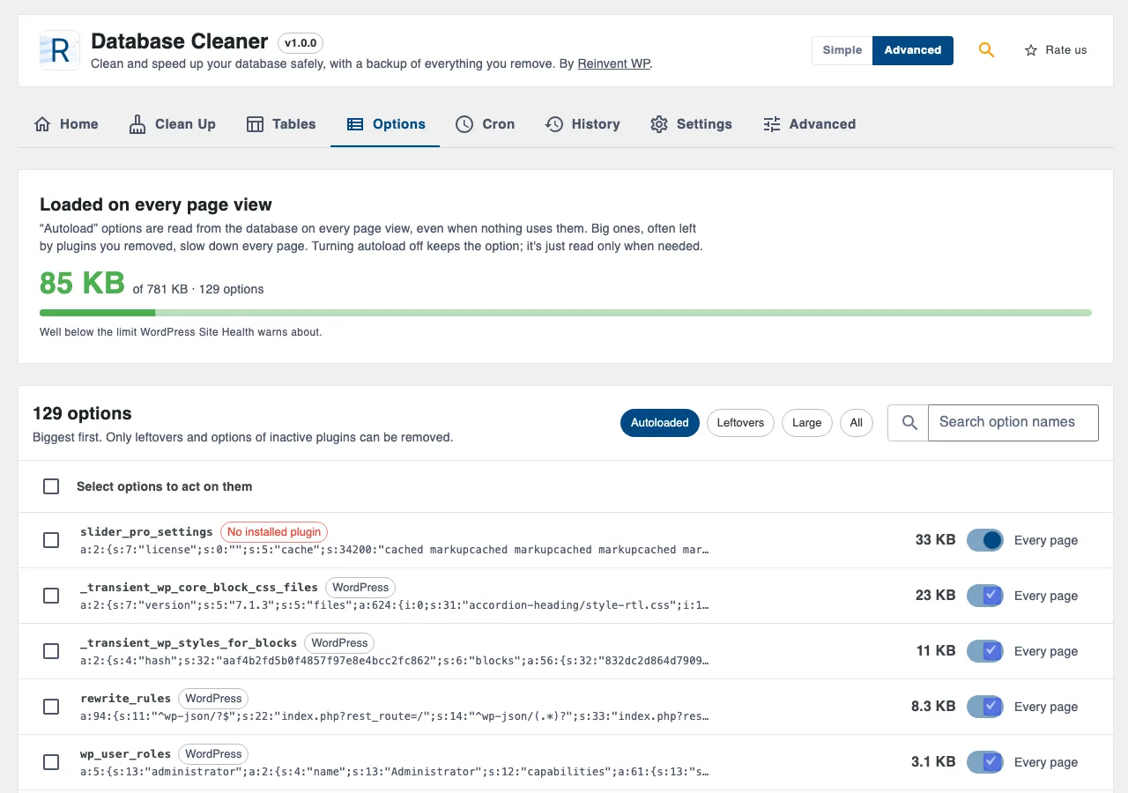Click the Advanced sliders icon
This screenshot has width=1128, height=793.
pyautogui.click(x=772, y=124)
